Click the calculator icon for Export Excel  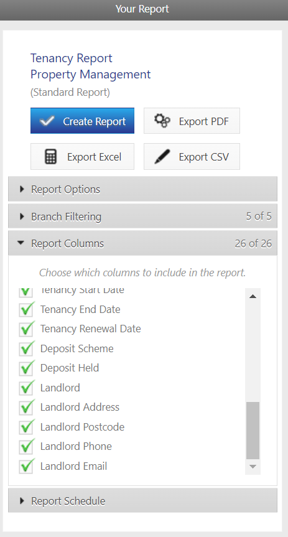pos(50,157)
